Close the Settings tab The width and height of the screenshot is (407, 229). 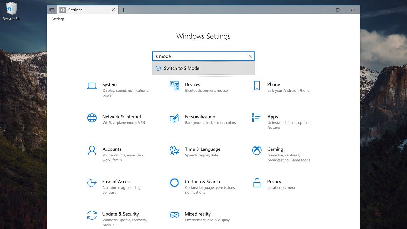tap(113, 10)
